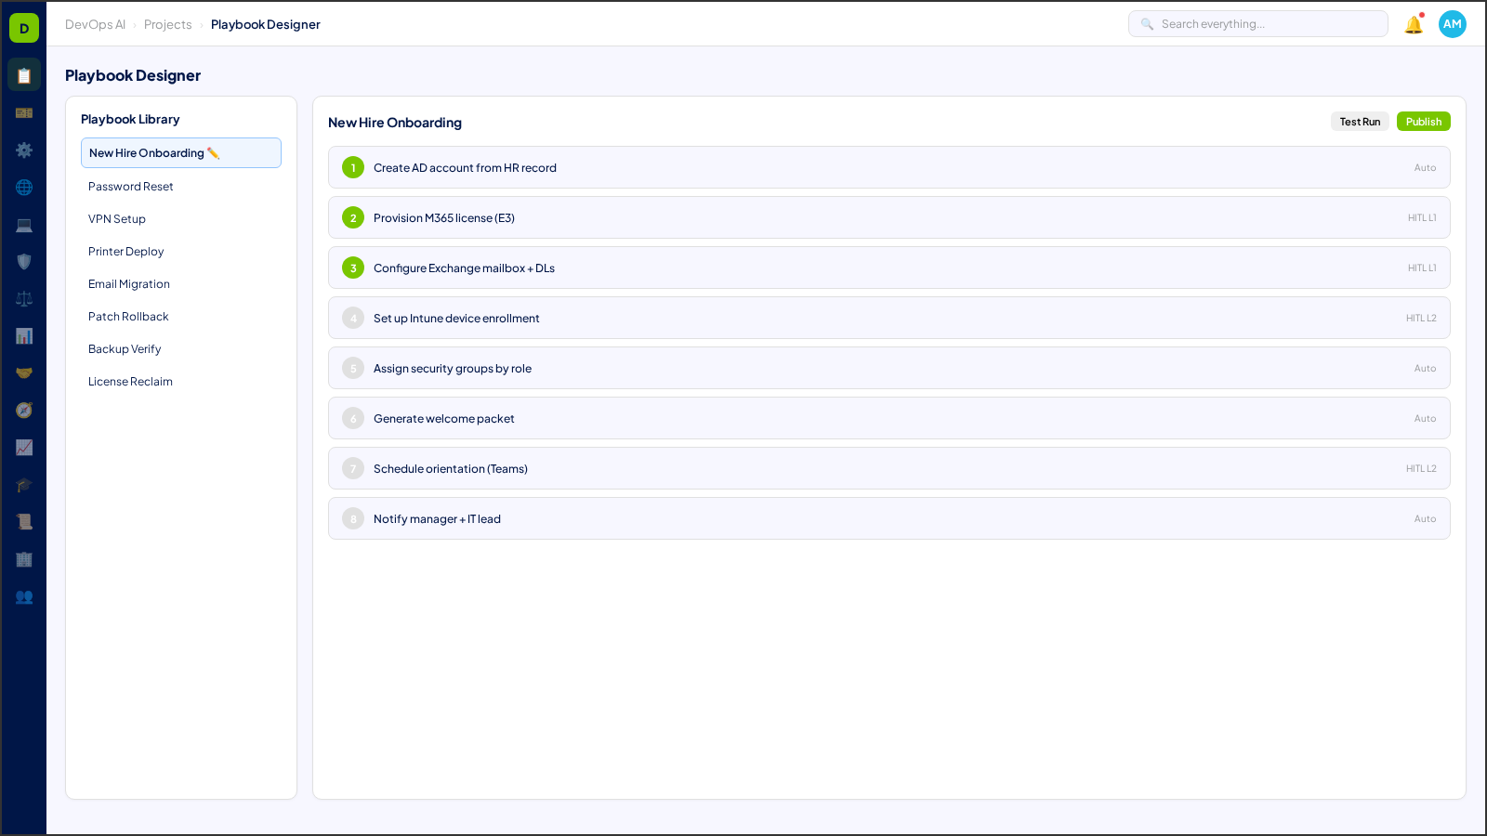Click the scales compliance icon in the sidebar
The height and width of the screenshot is (836, 1487).
coord(24,298)
